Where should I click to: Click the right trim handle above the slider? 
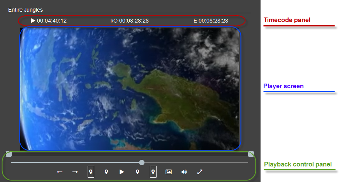[x=251, y=154]
